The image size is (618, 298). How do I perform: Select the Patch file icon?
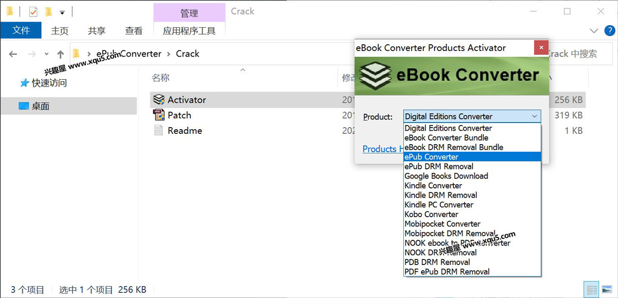click(x=159, y=115)
